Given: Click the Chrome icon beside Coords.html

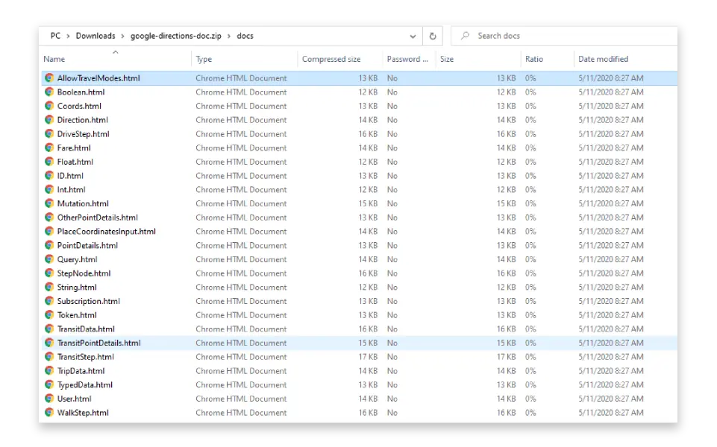Looking at the screenshot, I should (49, 106).
